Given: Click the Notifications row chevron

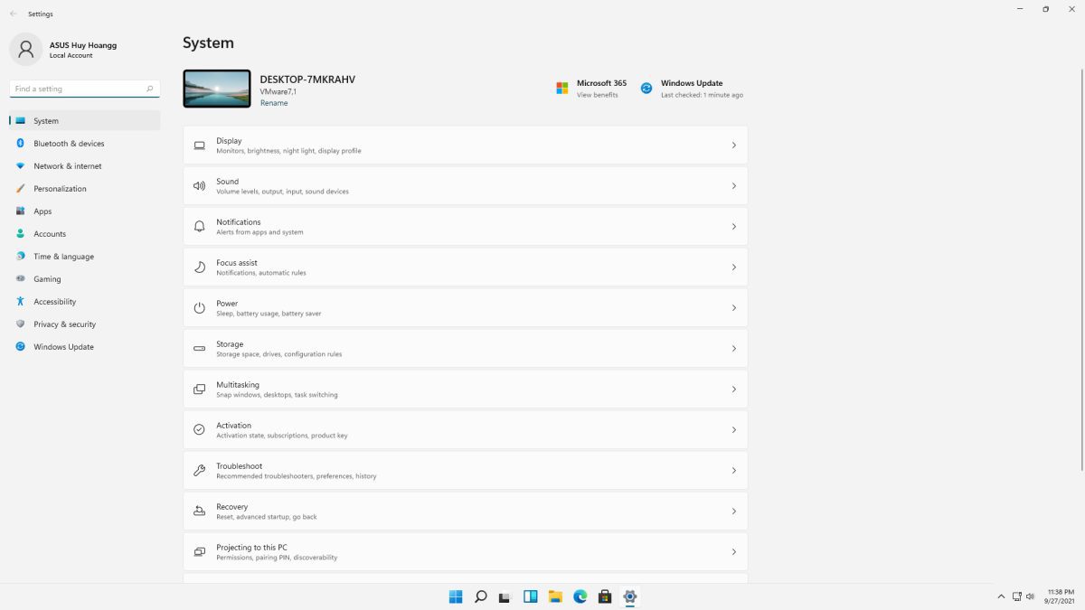Looking at the screenshot, I should (x=733, y=227).
